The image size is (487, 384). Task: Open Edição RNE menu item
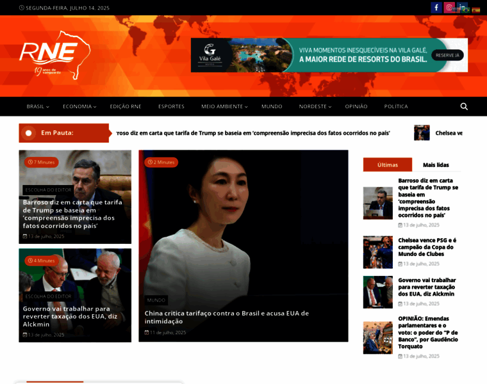(126, 106)
